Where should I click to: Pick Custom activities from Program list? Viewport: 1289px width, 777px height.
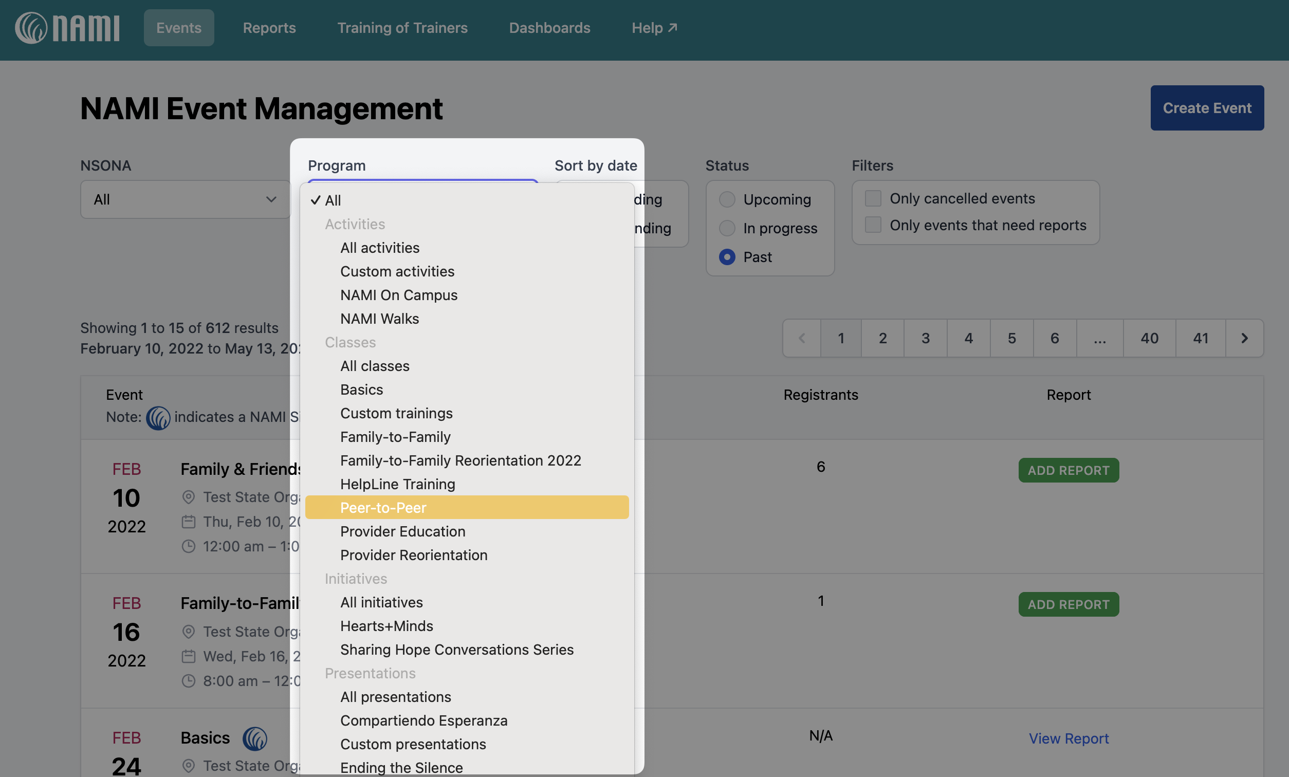[x=467, y=271]
